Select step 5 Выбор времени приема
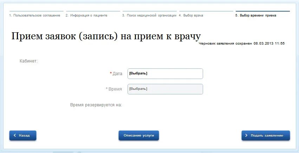Screen dimensions: 299x153 coord(256,15)
